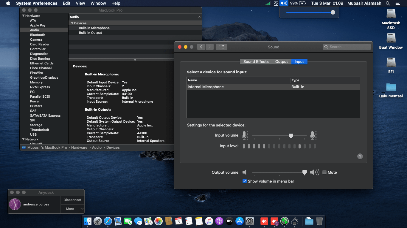Open Calendar from the Dock
The image size is (407, 228).
pos(179,221)
